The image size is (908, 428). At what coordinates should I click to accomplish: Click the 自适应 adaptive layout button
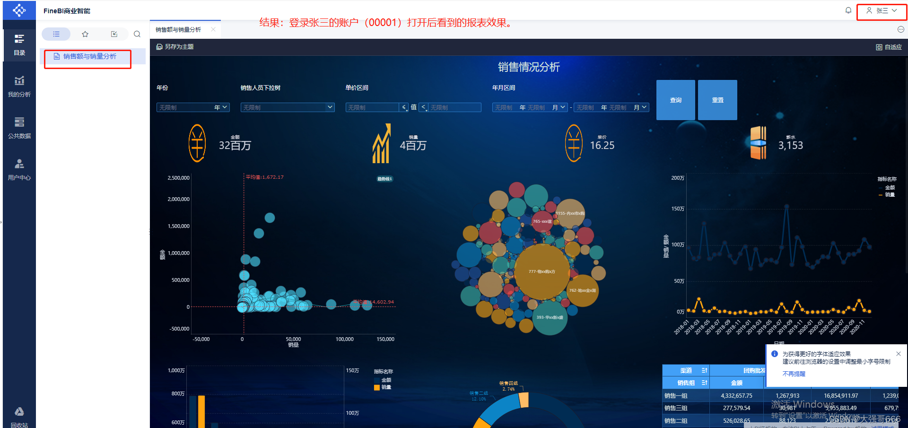pos(889,47)
